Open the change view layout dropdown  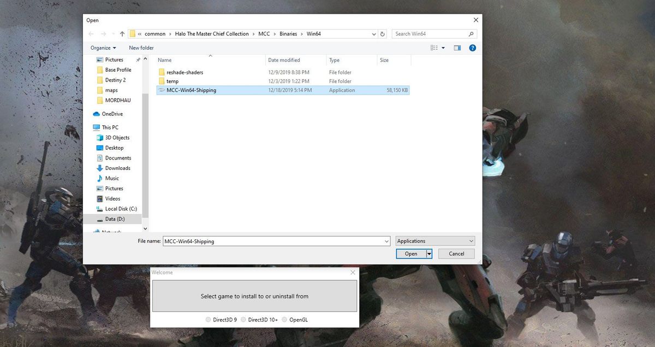click(x=442, y=48)
